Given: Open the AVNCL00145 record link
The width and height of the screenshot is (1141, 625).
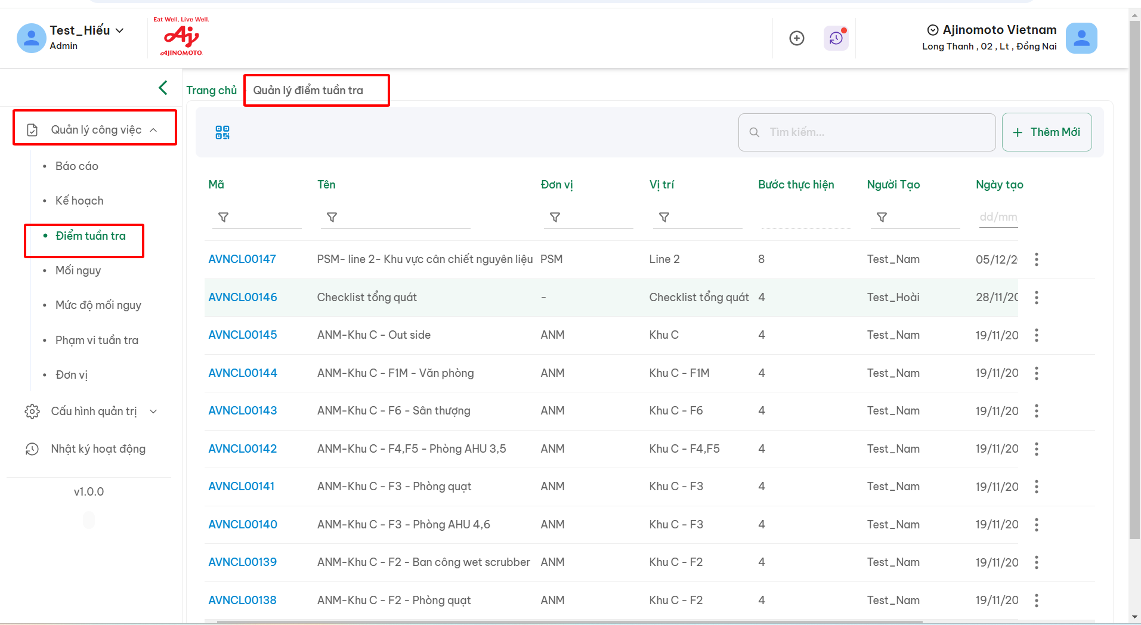Looking at the screenshot, I should pos(243,335).
